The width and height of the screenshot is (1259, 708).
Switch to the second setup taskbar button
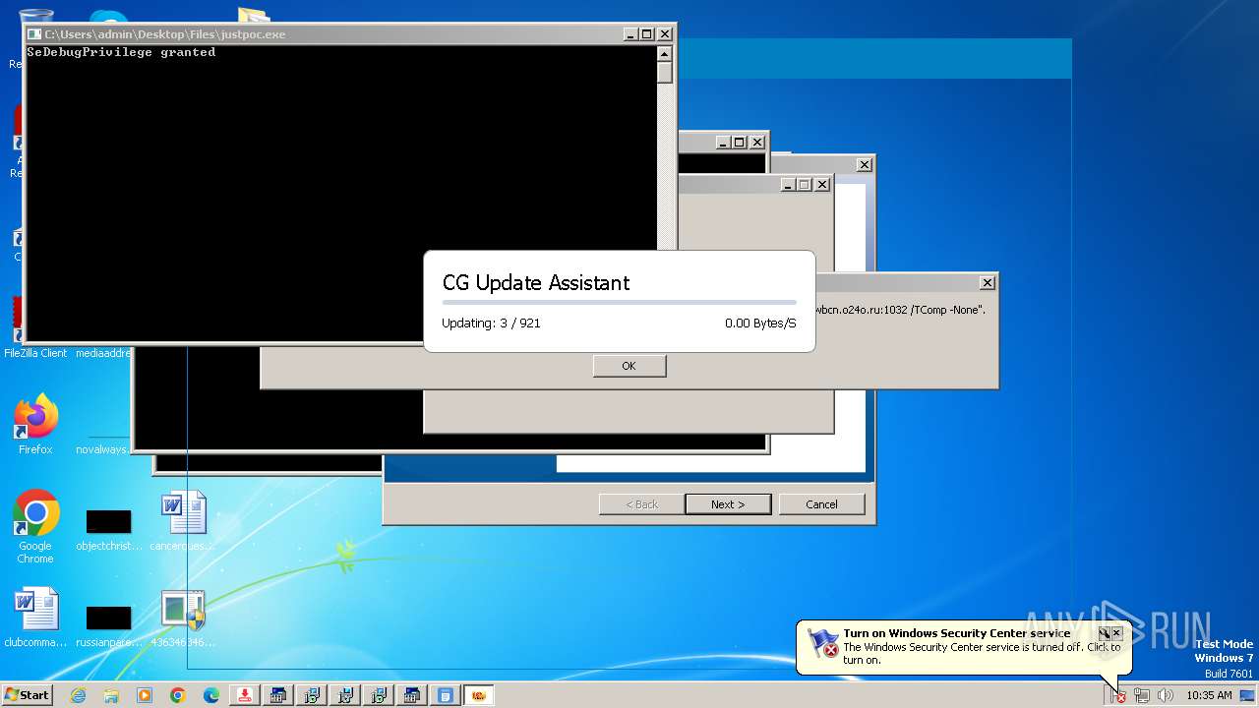click(x=312, y=695)
